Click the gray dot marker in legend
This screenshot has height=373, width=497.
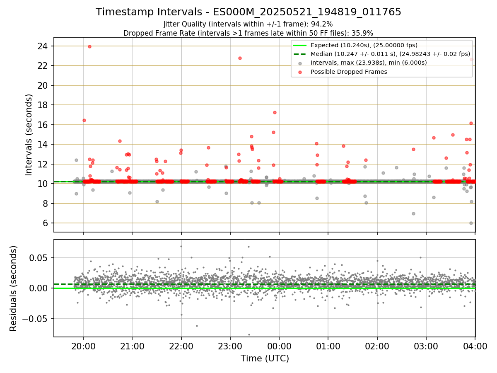point(300,63)
